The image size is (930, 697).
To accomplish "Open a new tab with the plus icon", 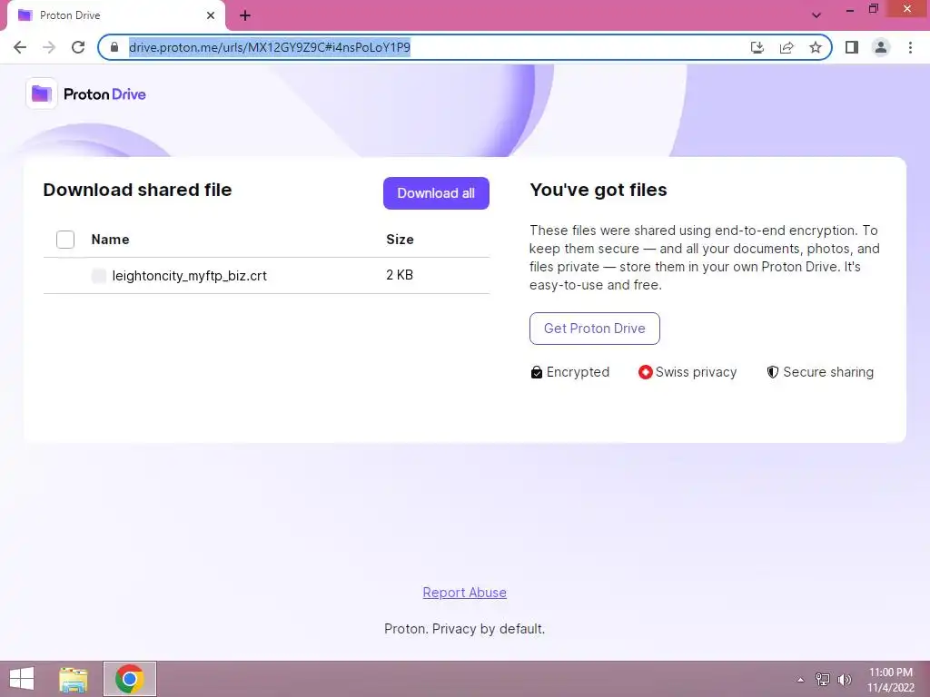I will pyautogui.click(x=245, y=15).
